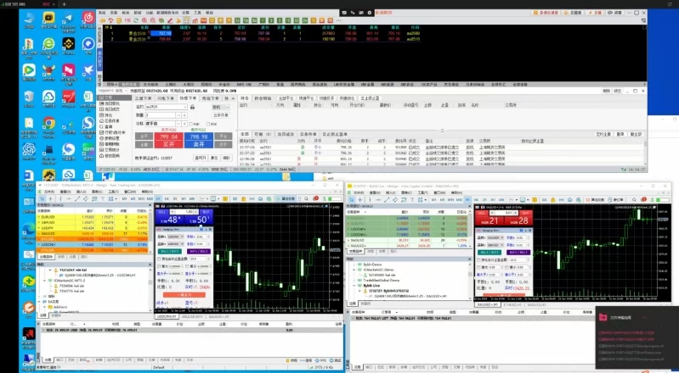Expand the Advisors folder in Navigator
Viewport: 679px width, 373px height.
pyautogui.click(x=44, y=307)
